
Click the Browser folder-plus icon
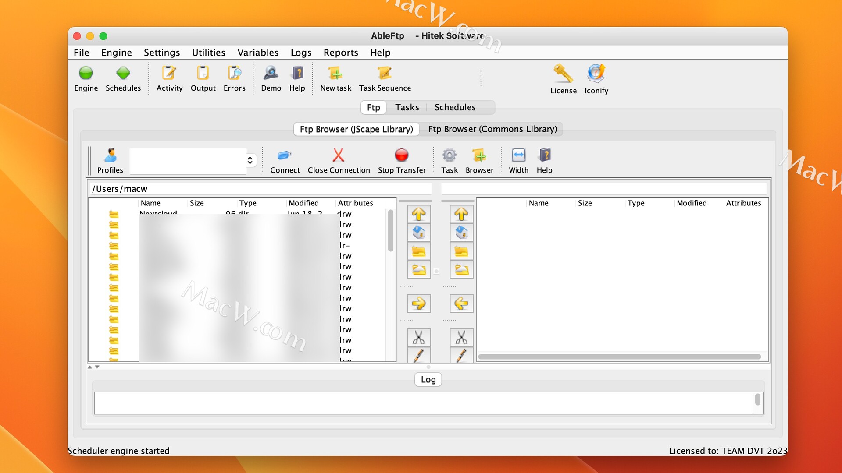(x=479, y=155)
